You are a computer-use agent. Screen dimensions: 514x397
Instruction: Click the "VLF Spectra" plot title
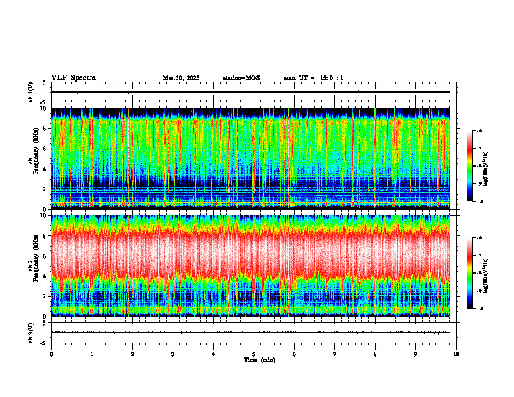click(x=73, y=78)
